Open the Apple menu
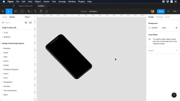 coord(4,1)
